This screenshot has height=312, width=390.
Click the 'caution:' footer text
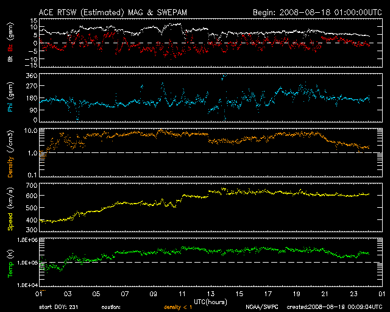[x=111, y=307]
